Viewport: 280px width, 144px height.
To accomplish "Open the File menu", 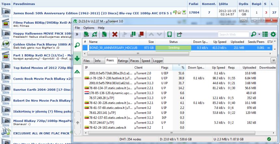I will click(77, 28).
